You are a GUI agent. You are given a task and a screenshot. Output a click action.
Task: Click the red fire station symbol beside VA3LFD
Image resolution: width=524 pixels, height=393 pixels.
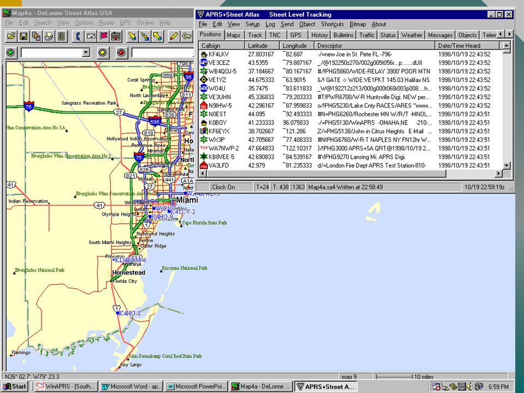tap(204, 165)
